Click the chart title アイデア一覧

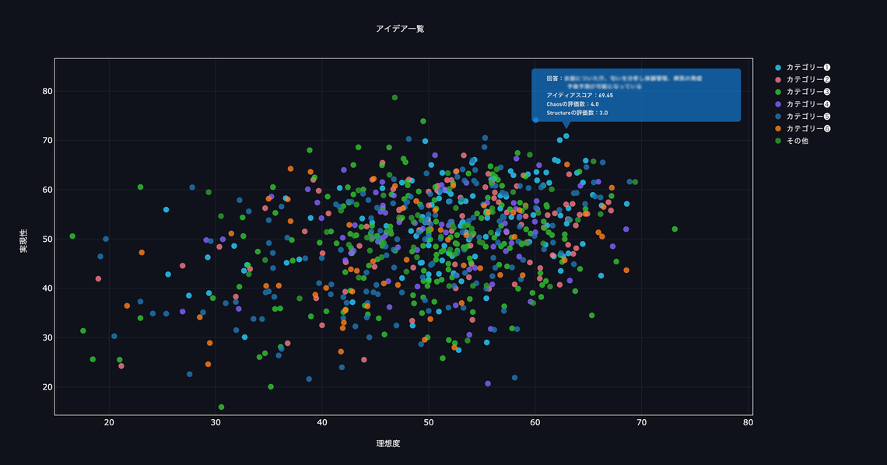click(x=400, y=29)
